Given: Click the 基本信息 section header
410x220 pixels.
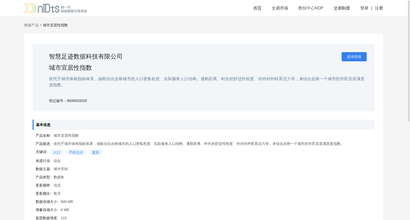Looking at the screenshot, I should (204, 125).
